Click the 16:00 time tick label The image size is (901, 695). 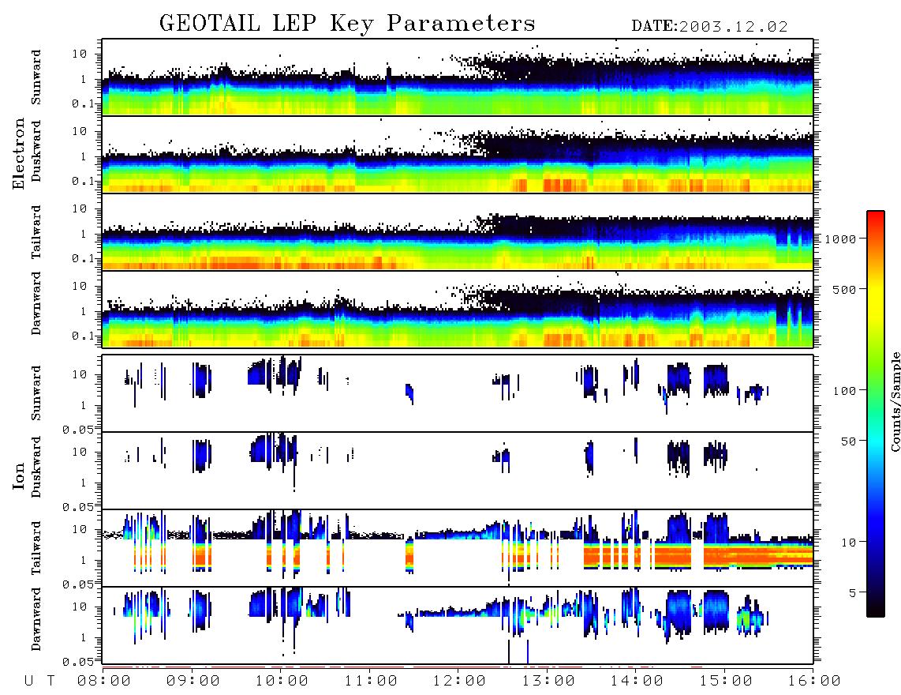tap(814, 682)
